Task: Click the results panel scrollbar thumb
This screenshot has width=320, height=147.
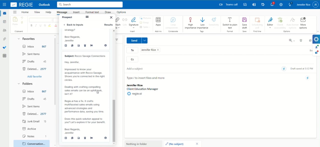Action: [x=114, y=121]
